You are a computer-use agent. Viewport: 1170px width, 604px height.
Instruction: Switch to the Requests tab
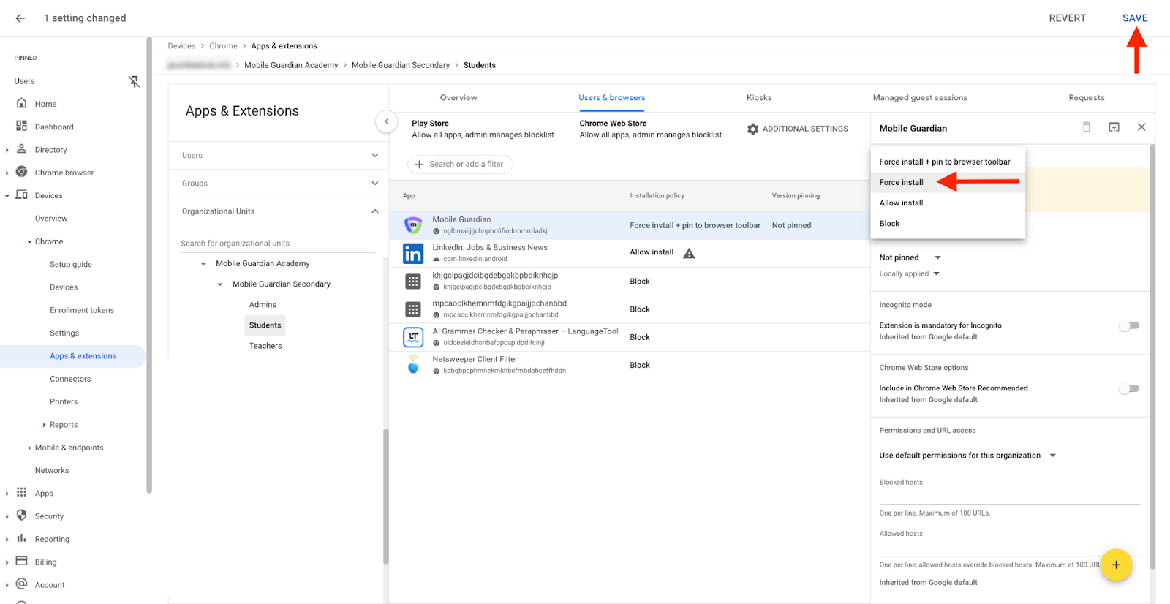click(x=1087, y=98)
